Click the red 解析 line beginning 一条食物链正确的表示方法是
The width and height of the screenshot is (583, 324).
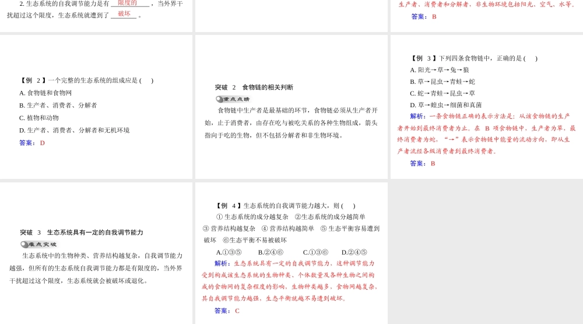tap(490, 117)
